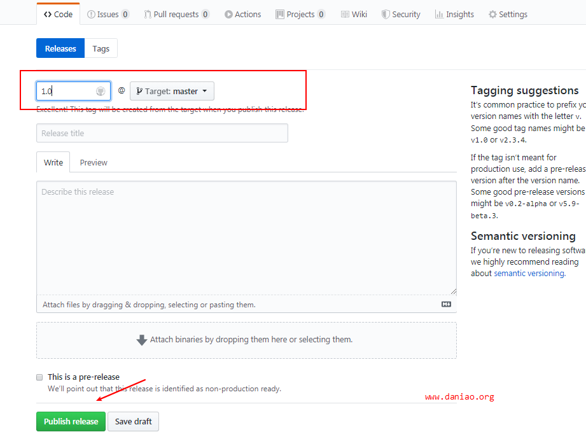
Task: Click the Insights graph icon
Action: (439, 14)
